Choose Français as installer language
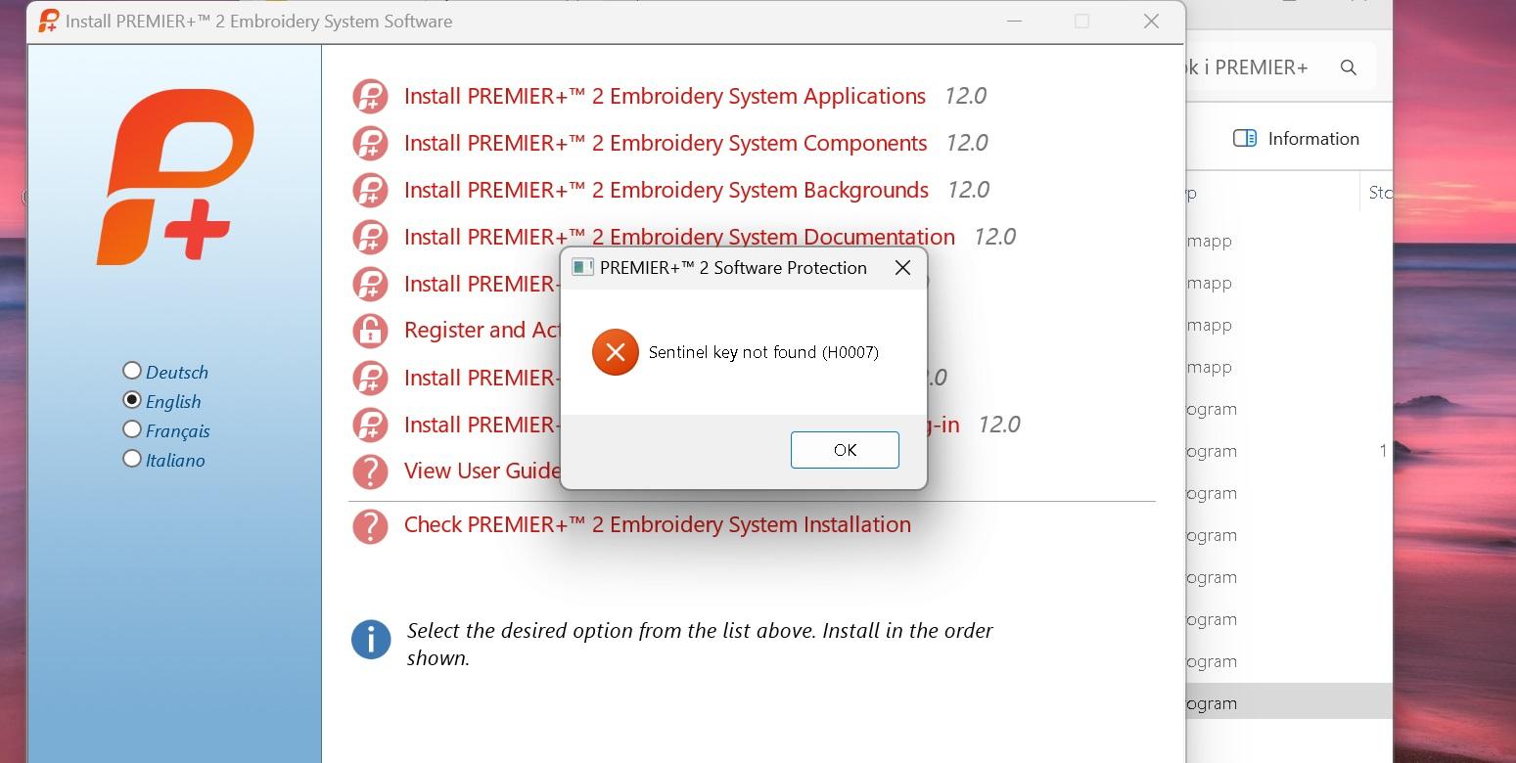1516x763 pixels. click(x=132, y=429)
